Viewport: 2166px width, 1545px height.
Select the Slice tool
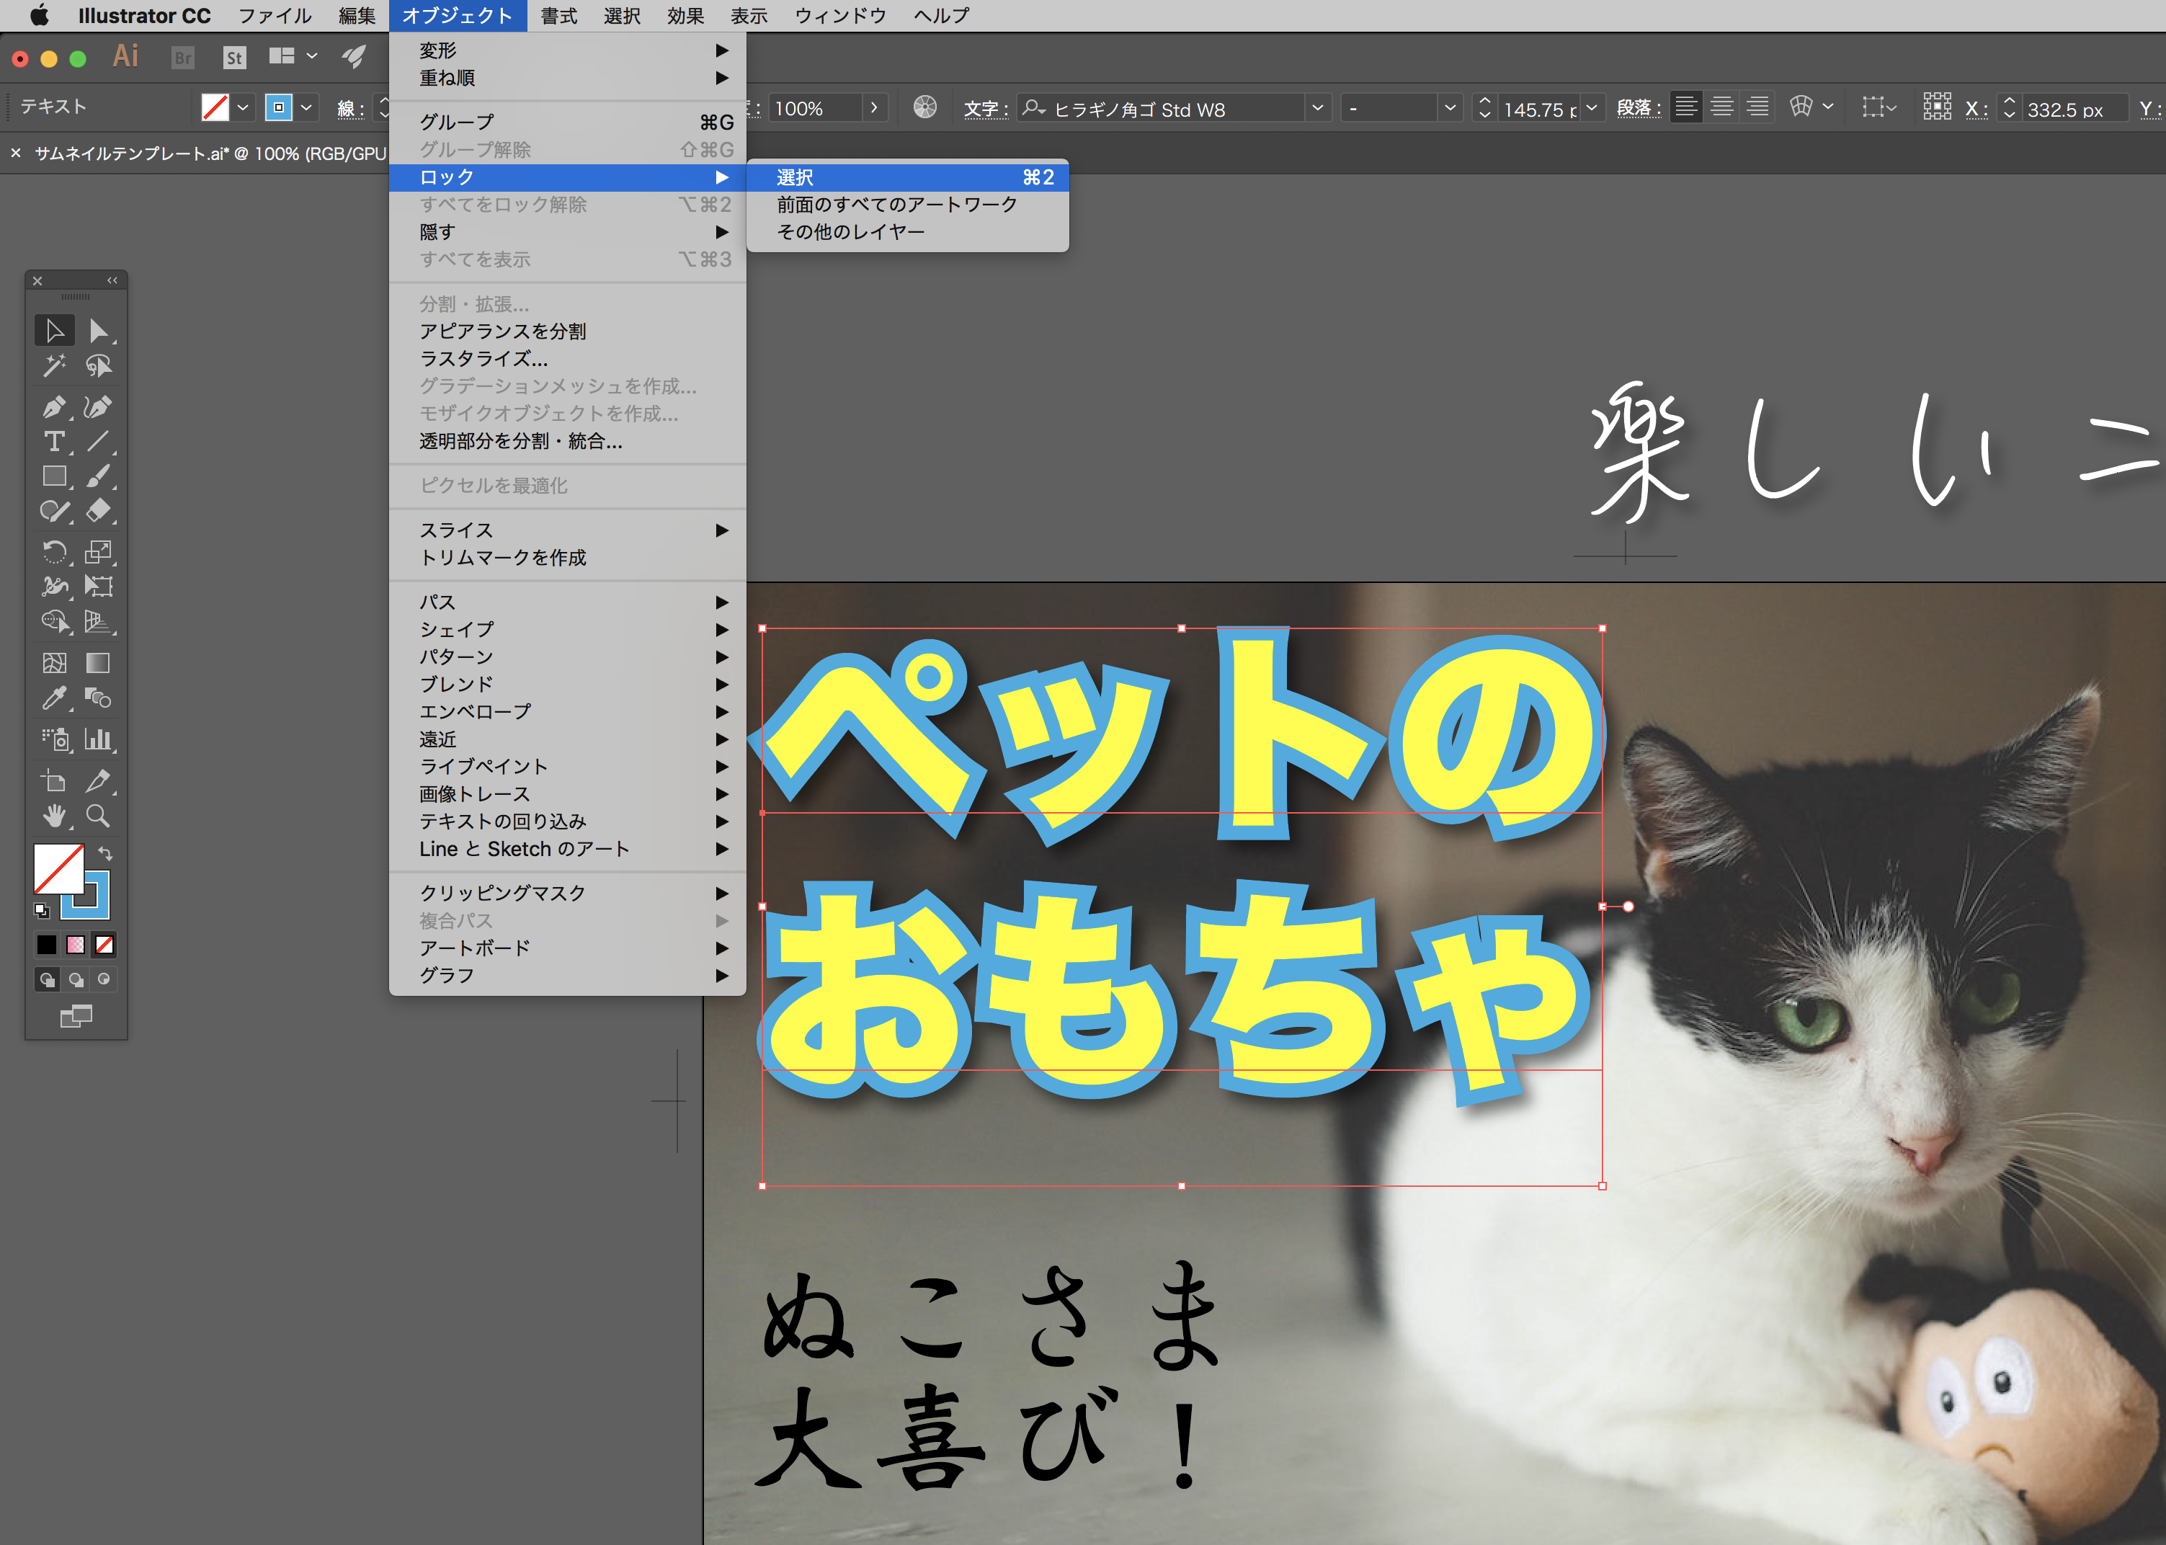pyautogui.click(x=98, y=781)
